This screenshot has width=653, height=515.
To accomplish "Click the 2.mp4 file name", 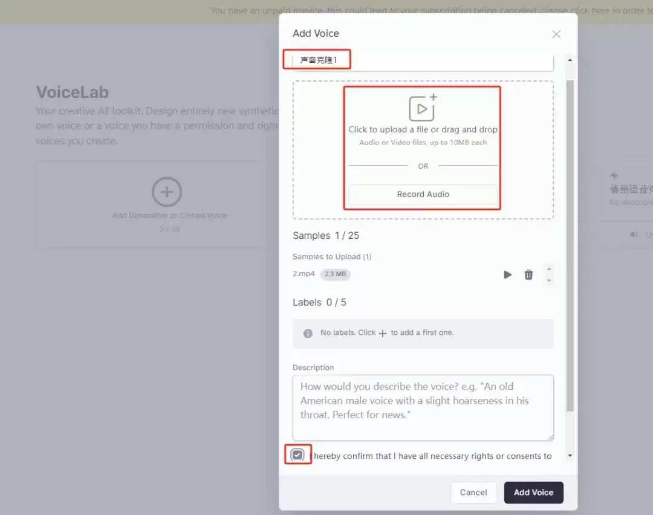I will click(304, 274).
